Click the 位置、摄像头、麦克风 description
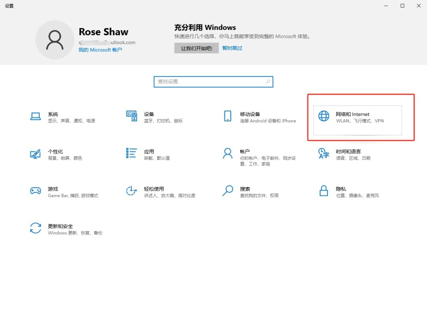 (x=357, y=195)
